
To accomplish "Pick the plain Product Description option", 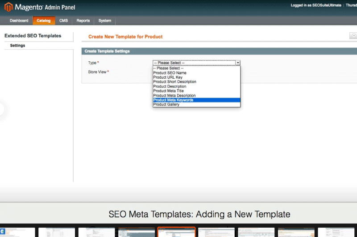I will (x=196, y=86).
